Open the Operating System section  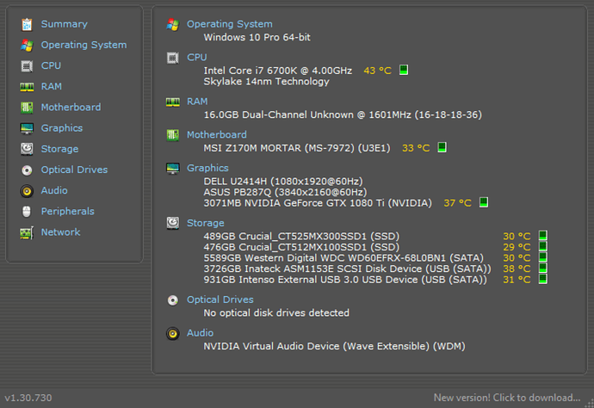click(83, 45)
